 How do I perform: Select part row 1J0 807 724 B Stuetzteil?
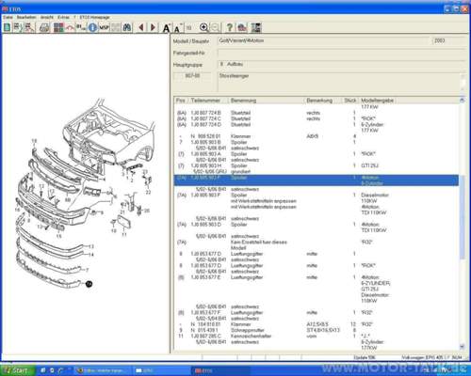[x=317, y=113]
